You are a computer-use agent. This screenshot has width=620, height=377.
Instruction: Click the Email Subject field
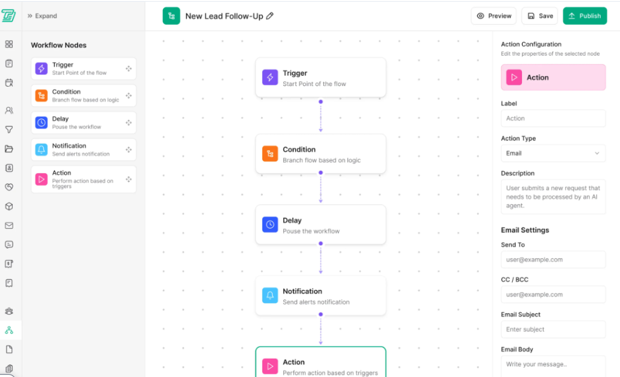click(553, 329)
